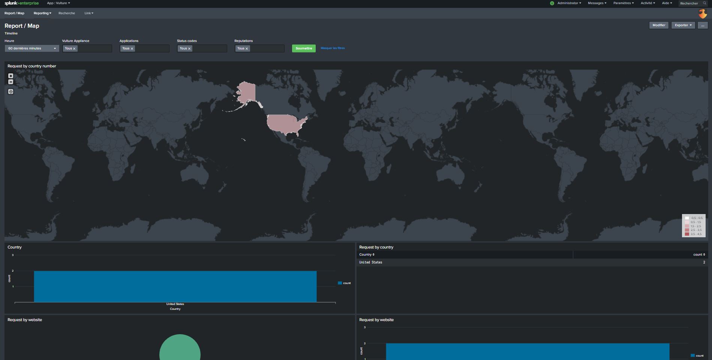Click the green system health status icon
This screenshot has height=360, width=712.
[552, 3]
